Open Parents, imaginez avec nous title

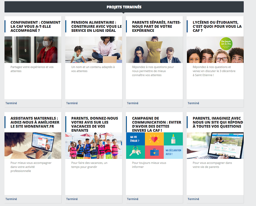[x=218, y=122]
